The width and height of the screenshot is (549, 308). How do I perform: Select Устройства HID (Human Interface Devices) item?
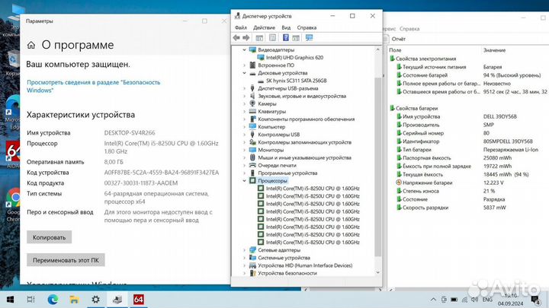point(305,265)
